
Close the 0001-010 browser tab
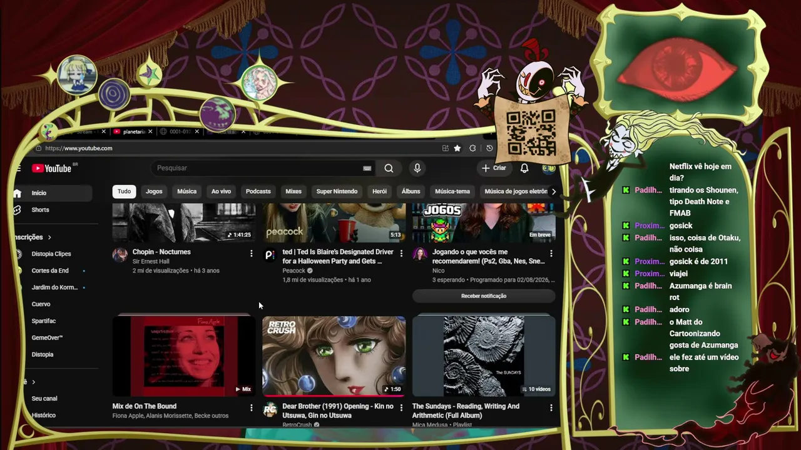tap(196, 132)
